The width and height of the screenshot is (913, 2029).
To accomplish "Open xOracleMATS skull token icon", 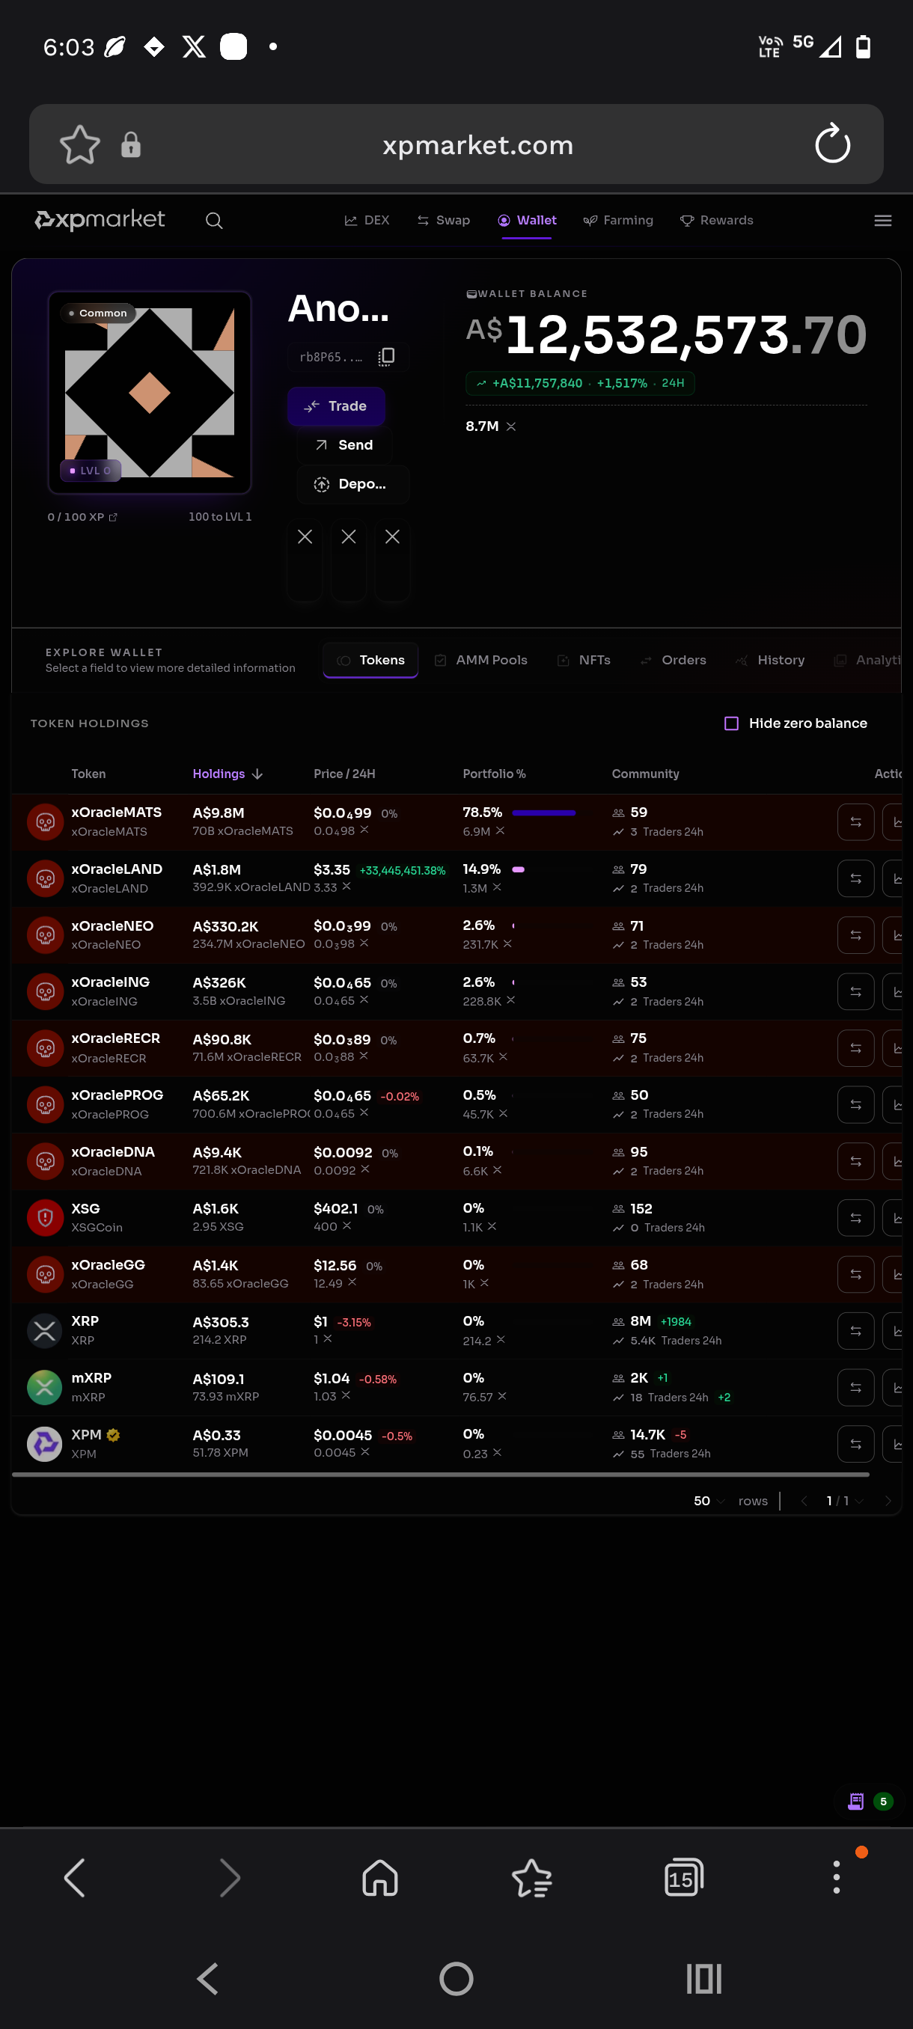I will click(45, 821).
